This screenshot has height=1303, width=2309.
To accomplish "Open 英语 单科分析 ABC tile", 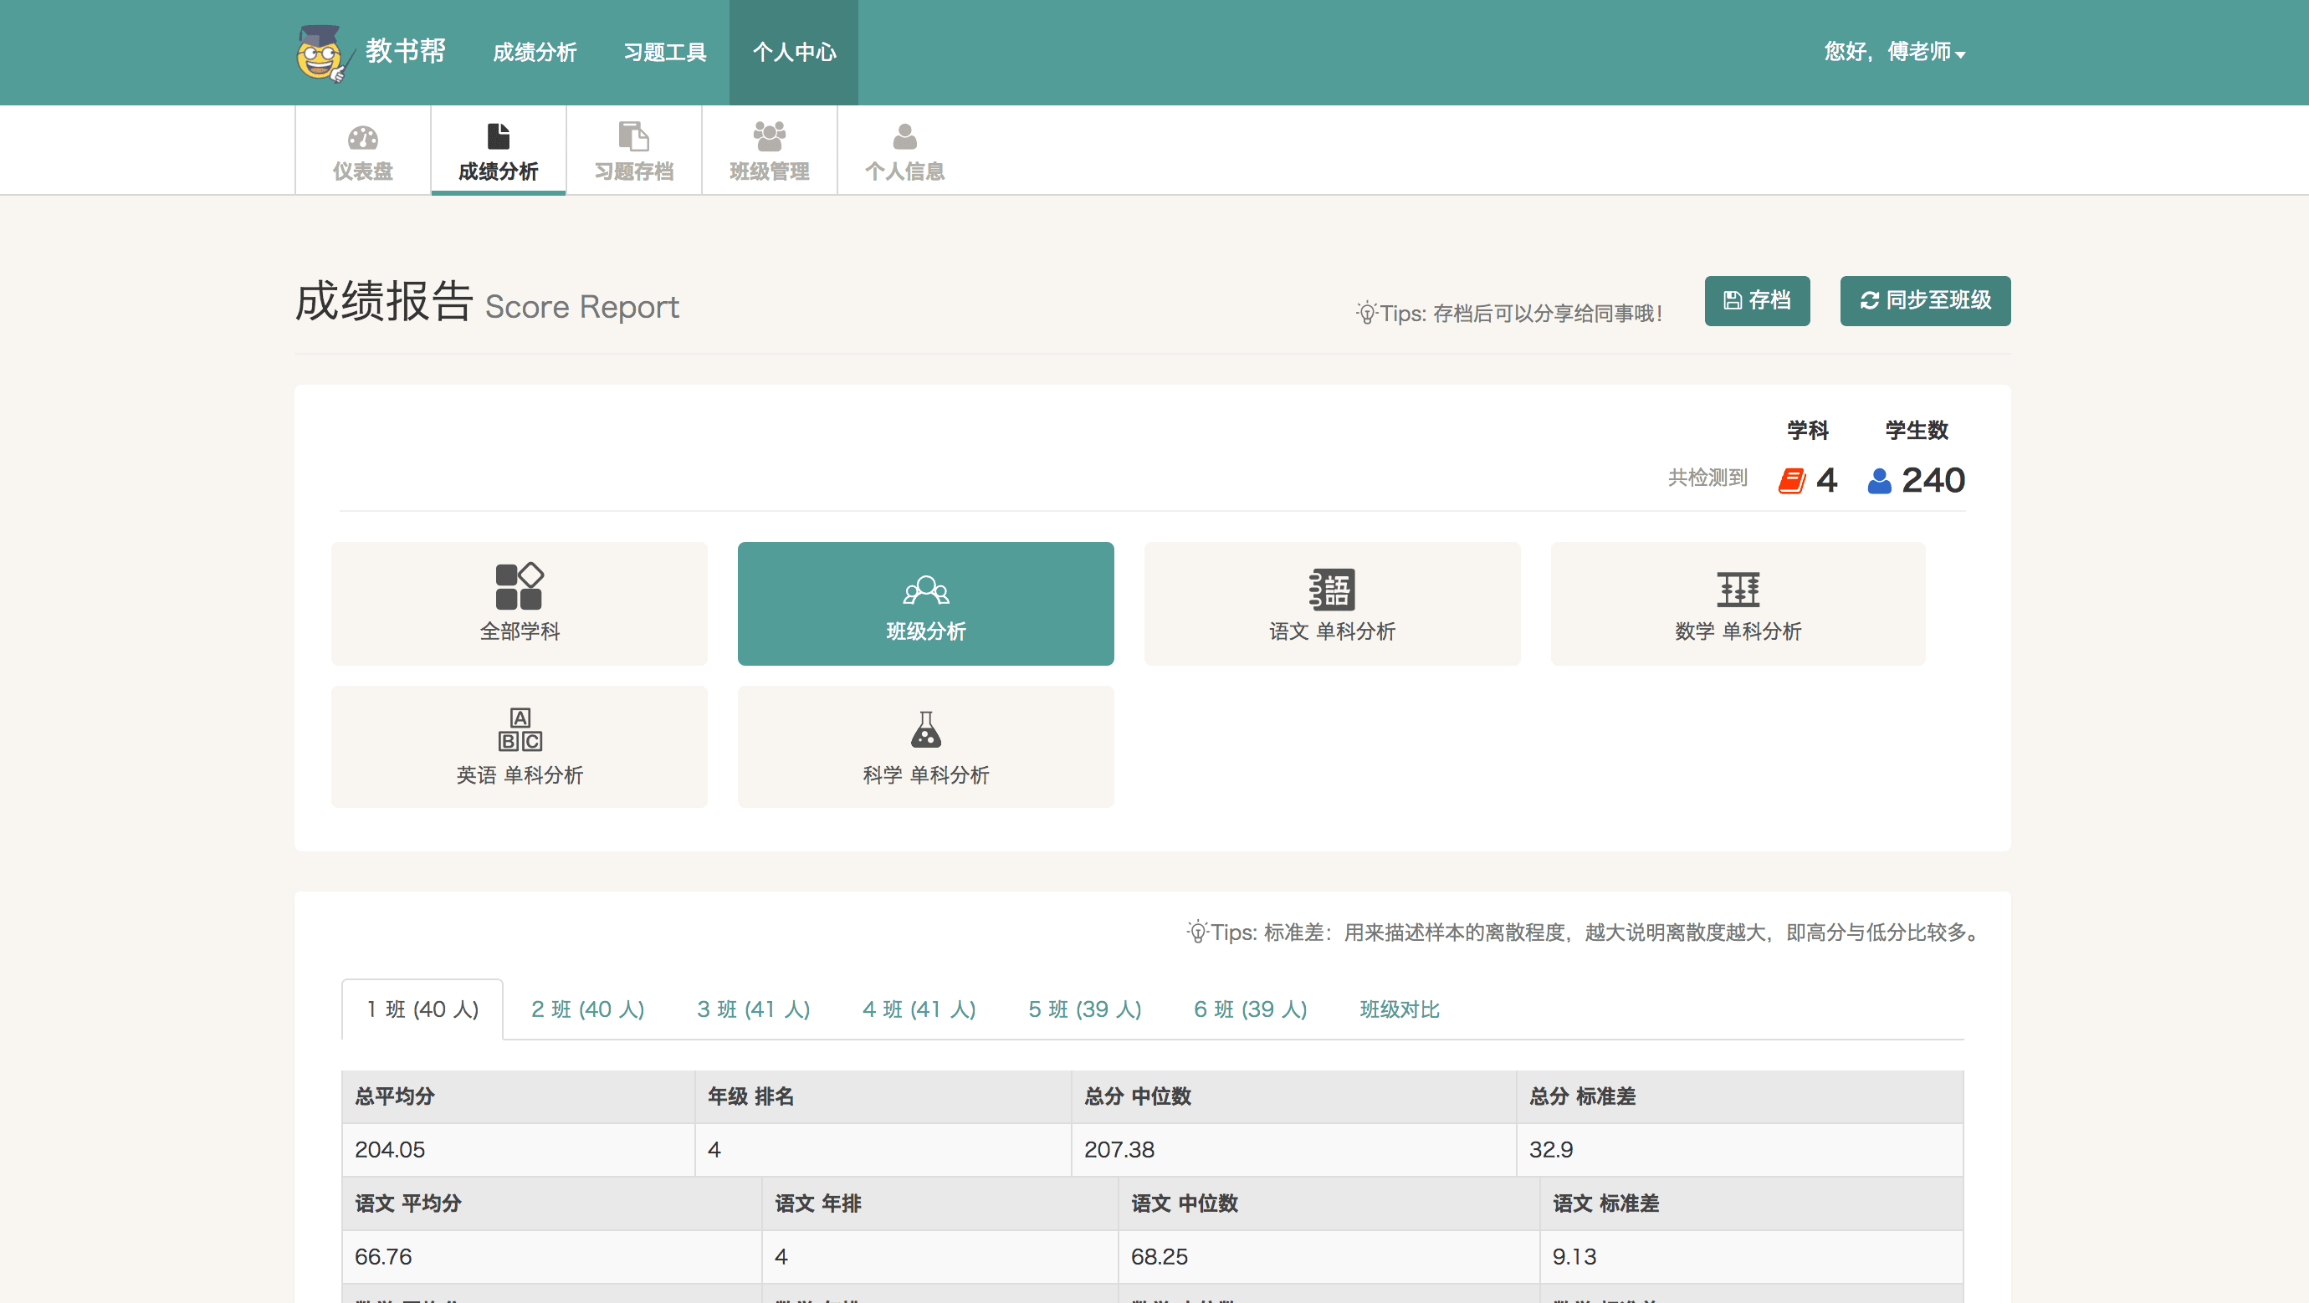I will tap(519, 747).
